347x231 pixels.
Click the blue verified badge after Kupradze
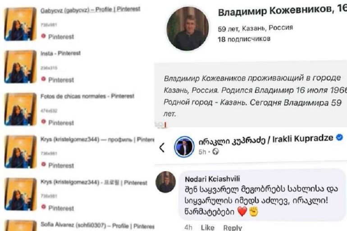click(339, 137)
